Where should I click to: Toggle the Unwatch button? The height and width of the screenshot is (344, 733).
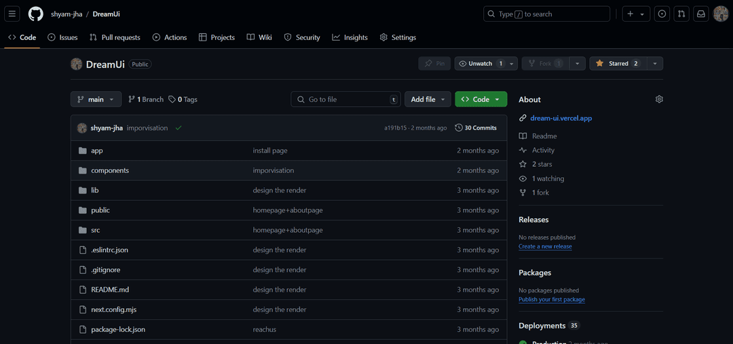pos(480,64)
